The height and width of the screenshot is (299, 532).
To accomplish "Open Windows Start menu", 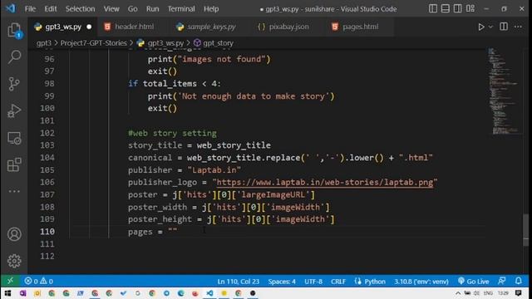I will [7, 293].
